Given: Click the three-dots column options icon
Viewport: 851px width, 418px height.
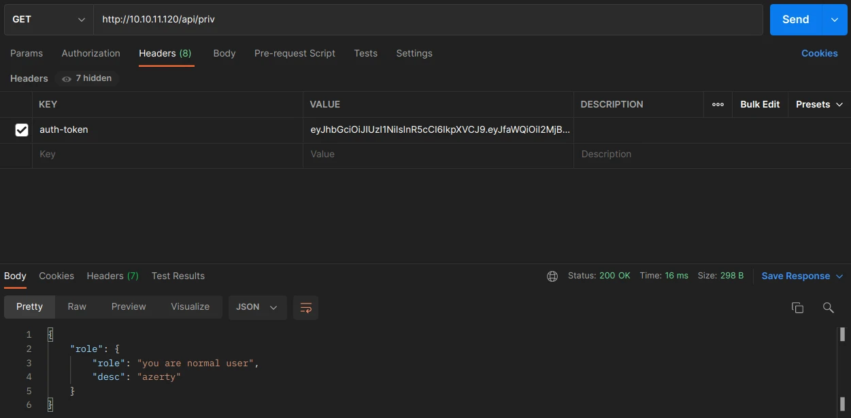Looking at the screenshot, I should pyautogui.click(x=718, y=105).
